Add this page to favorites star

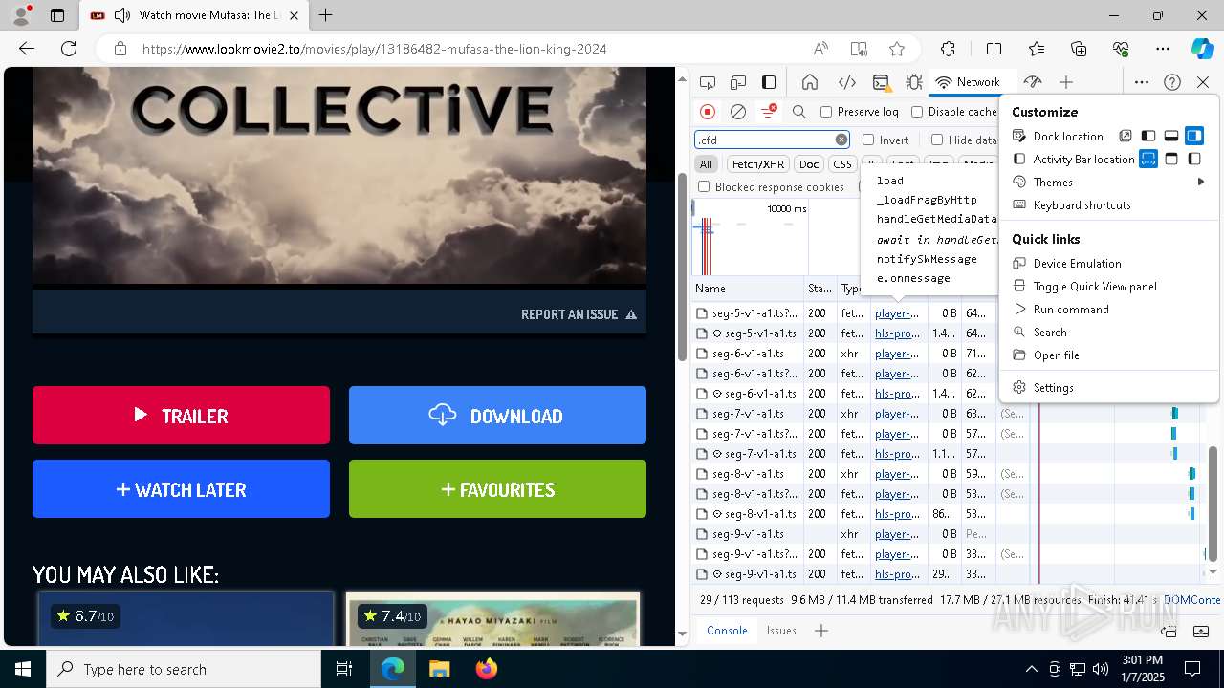[x=896, y=49]
